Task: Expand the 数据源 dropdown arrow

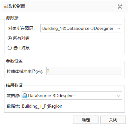Action: (x=119, y=96)
